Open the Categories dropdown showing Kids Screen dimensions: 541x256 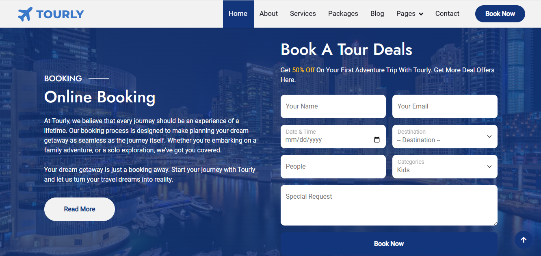point(444,167)
